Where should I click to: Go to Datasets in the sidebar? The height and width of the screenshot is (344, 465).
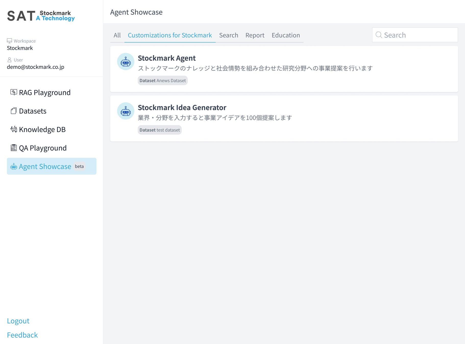tap(52, 111)
